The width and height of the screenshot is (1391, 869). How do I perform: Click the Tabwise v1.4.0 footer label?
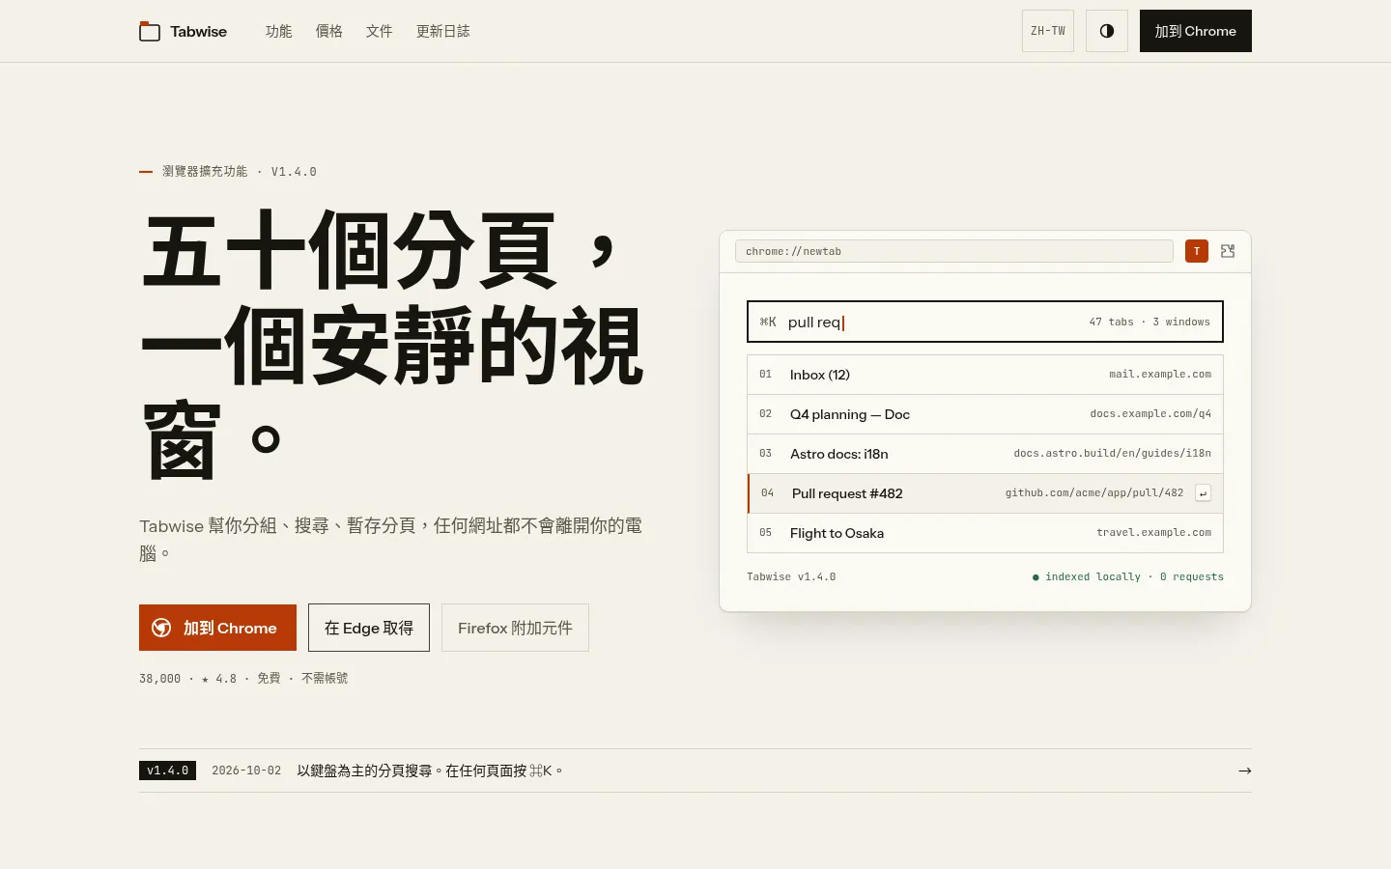pos(791,577)
